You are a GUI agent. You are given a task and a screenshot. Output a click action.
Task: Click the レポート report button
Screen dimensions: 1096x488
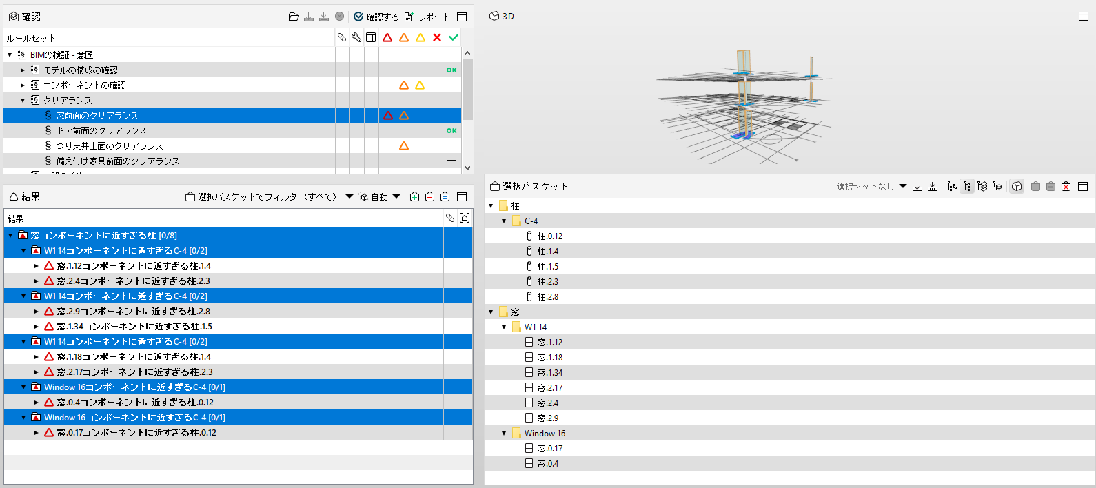click(427, 17)
